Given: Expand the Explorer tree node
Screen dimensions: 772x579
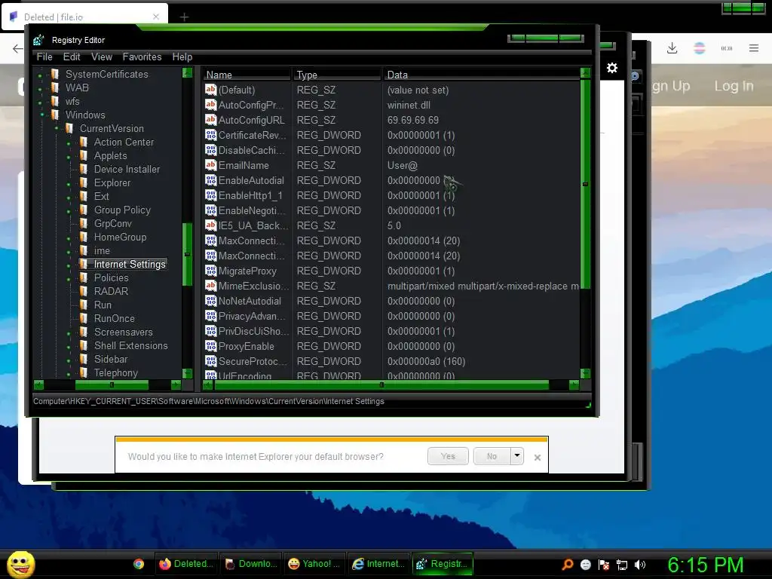Looking at the screenshot, I should point(69,183).
